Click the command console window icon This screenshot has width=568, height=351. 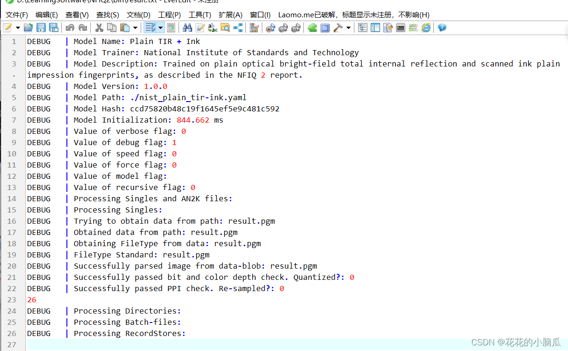401,28
